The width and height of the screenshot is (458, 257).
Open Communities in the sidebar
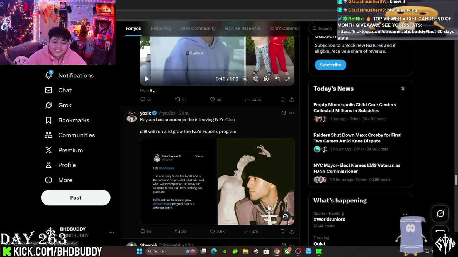[70, 135]
